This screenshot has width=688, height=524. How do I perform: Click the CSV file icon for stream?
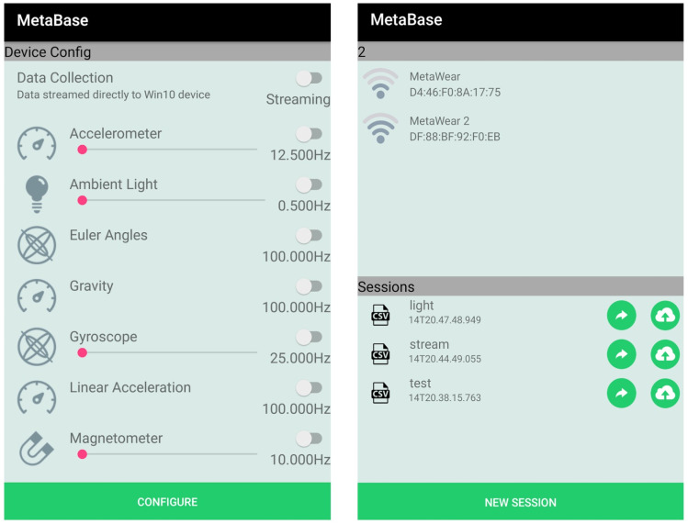(380, 354)
